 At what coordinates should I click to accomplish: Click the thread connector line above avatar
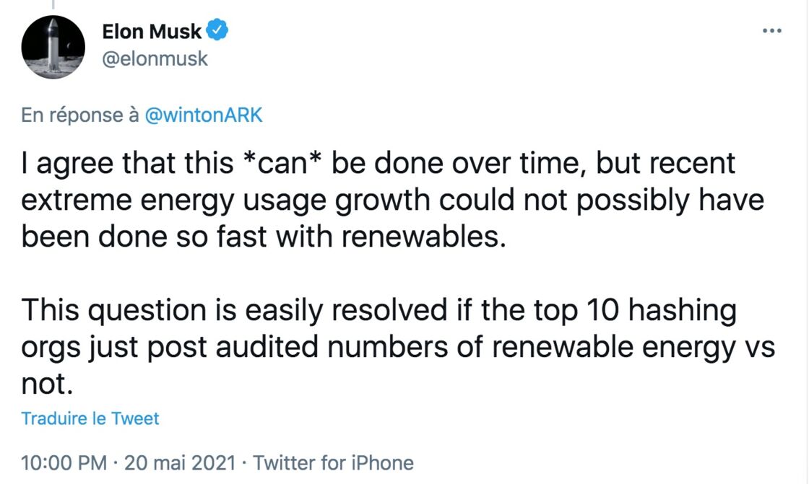click(53, 4)
